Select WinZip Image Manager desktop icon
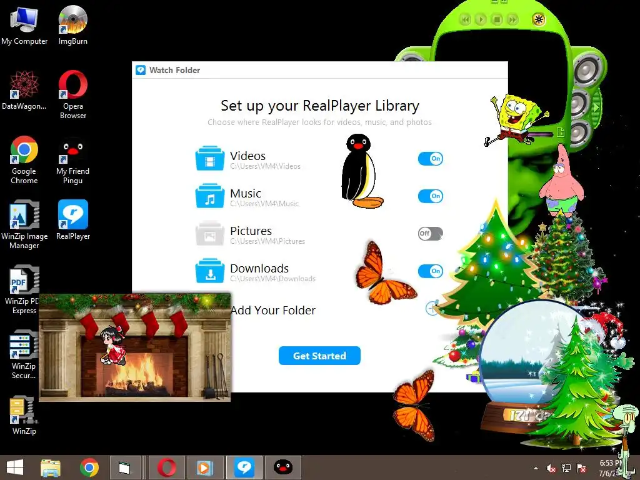Screen dimensions: 640x480 [x=24, y=224]
